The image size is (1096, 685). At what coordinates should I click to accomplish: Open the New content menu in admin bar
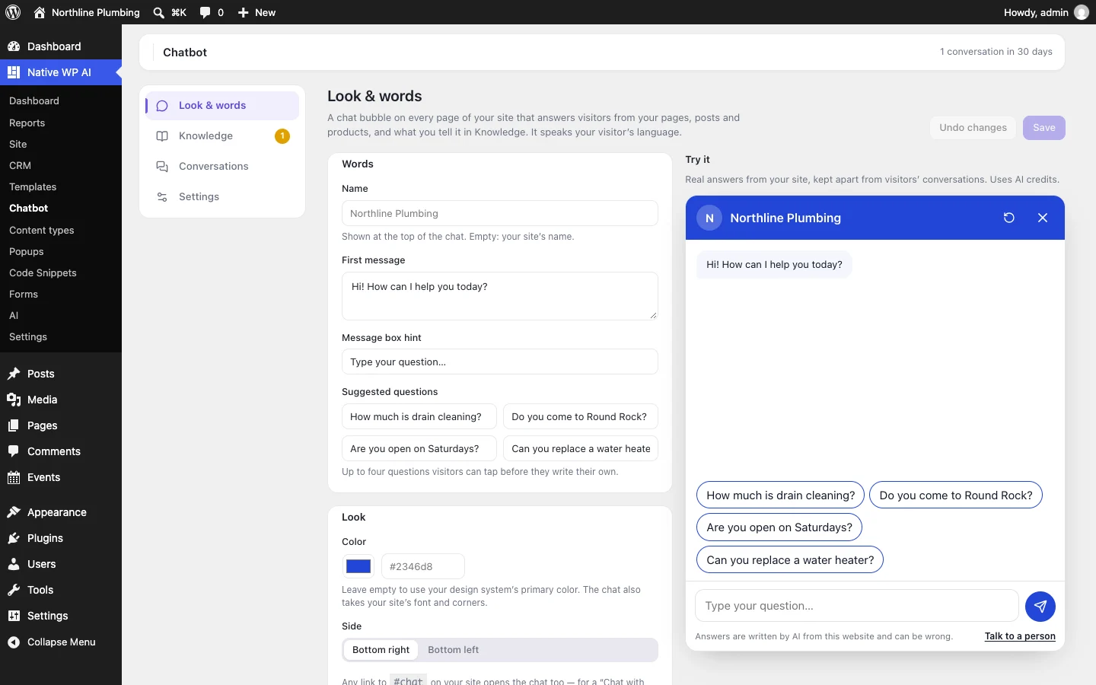tap(256, 12)
